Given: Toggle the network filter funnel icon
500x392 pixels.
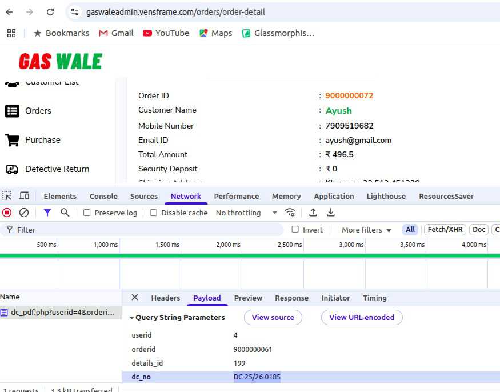Looking at the screenshot, I should pyautogui.click(x=47, y=213).
